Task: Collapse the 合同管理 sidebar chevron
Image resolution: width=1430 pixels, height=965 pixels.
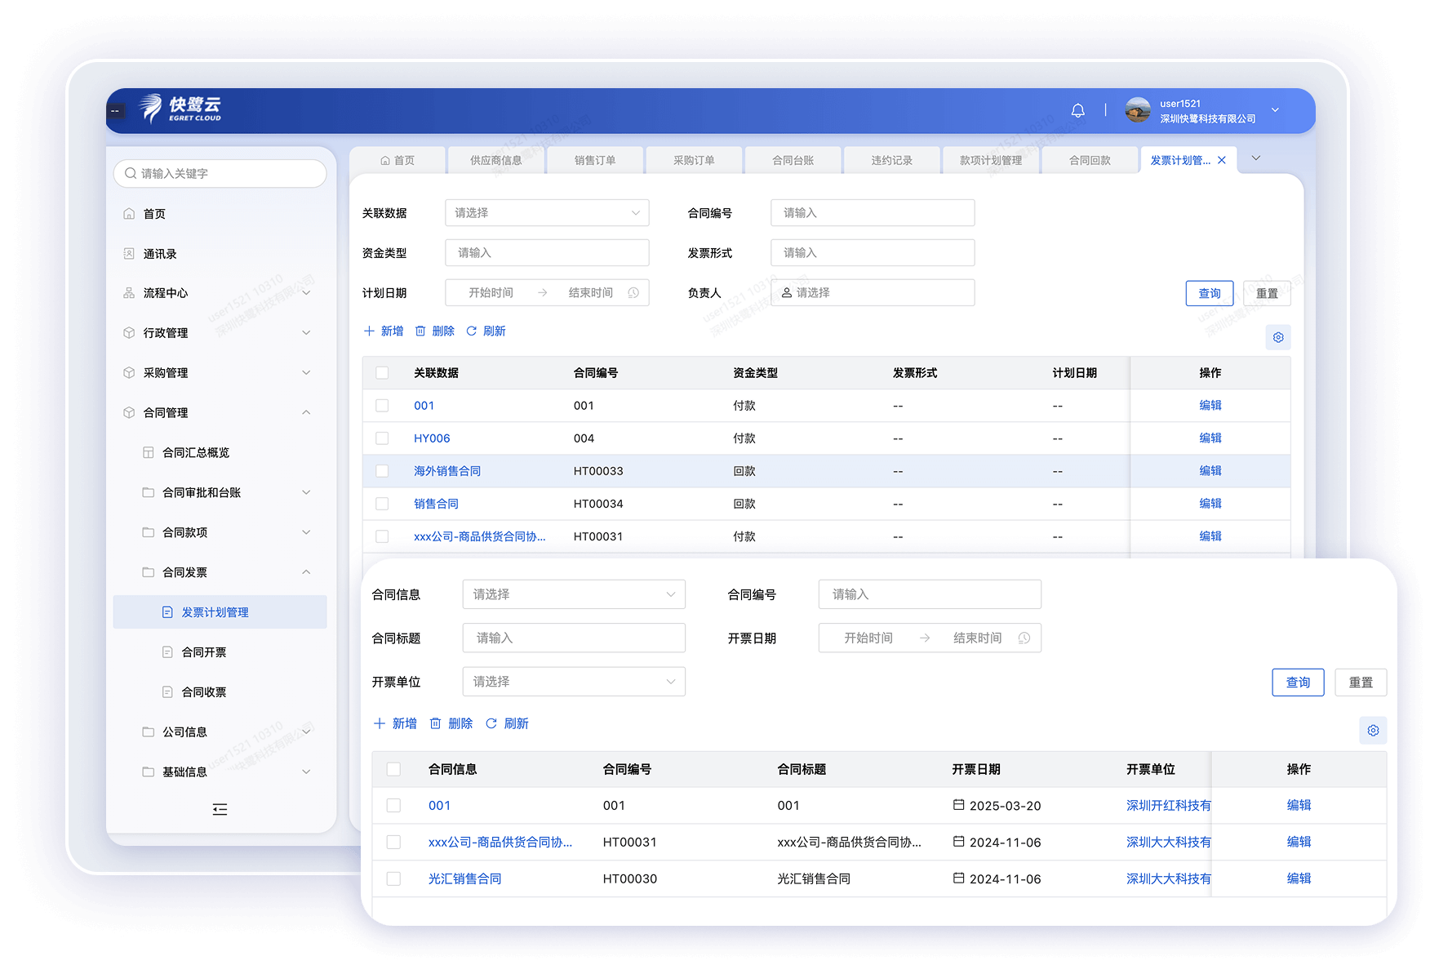Action: pos(306,412)
